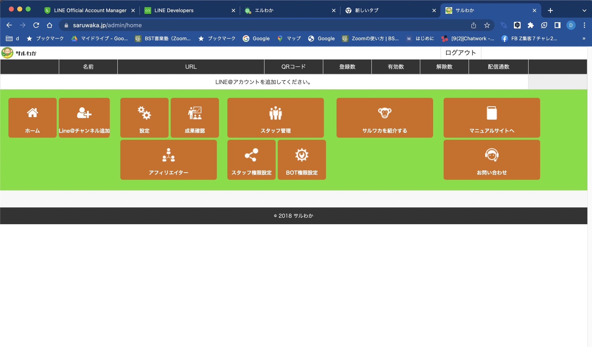Open the スタッフ権限設定 share-icon tile
The image size is (592, 347).
pyautogui.click(x=252, y=160)
